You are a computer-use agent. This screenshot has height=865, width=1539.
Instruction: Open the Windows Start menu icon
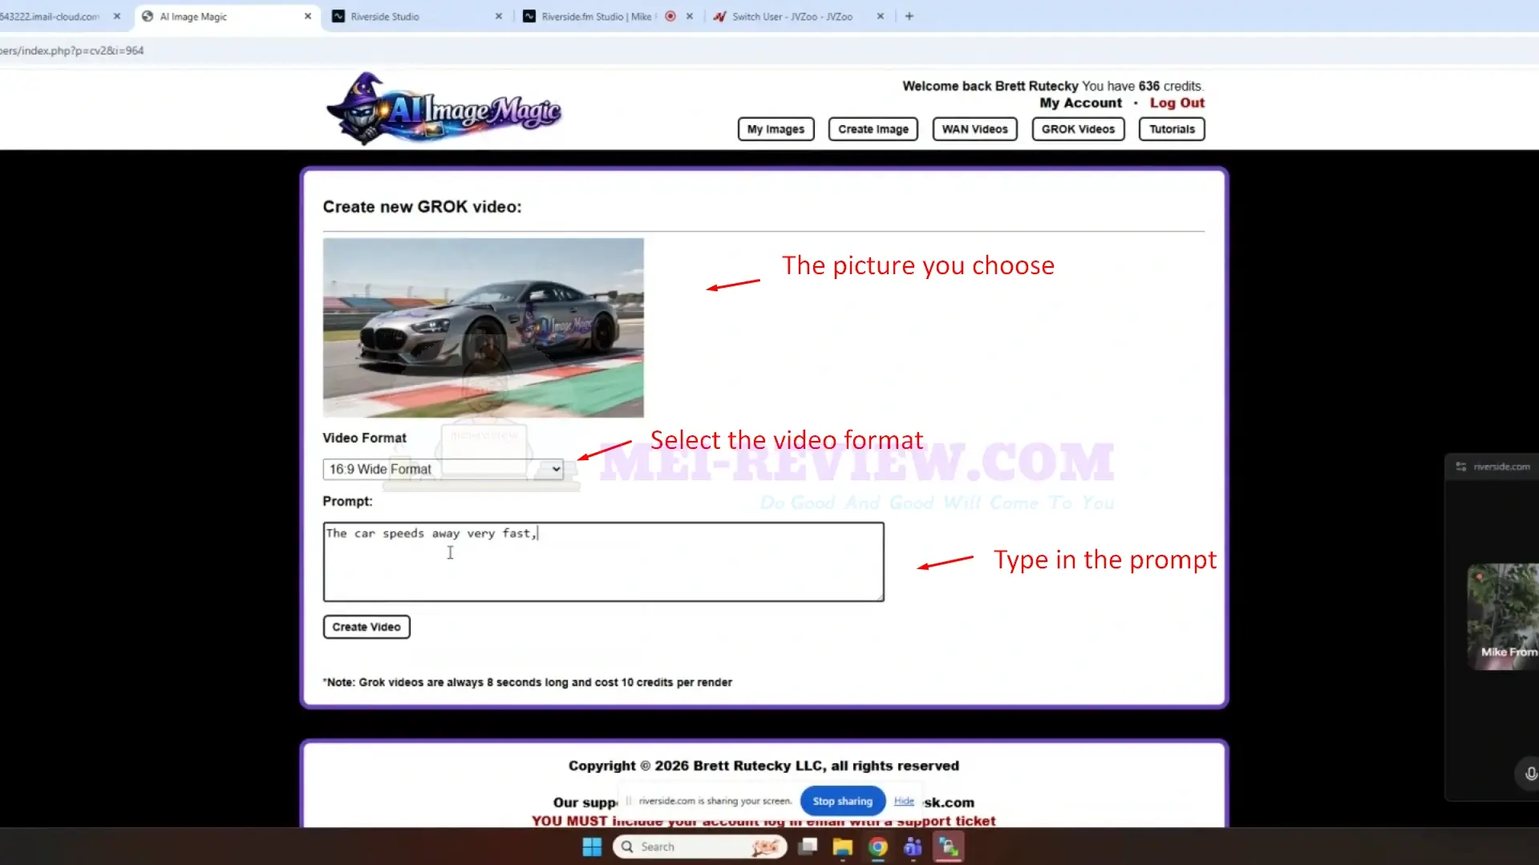click(592, 847)
